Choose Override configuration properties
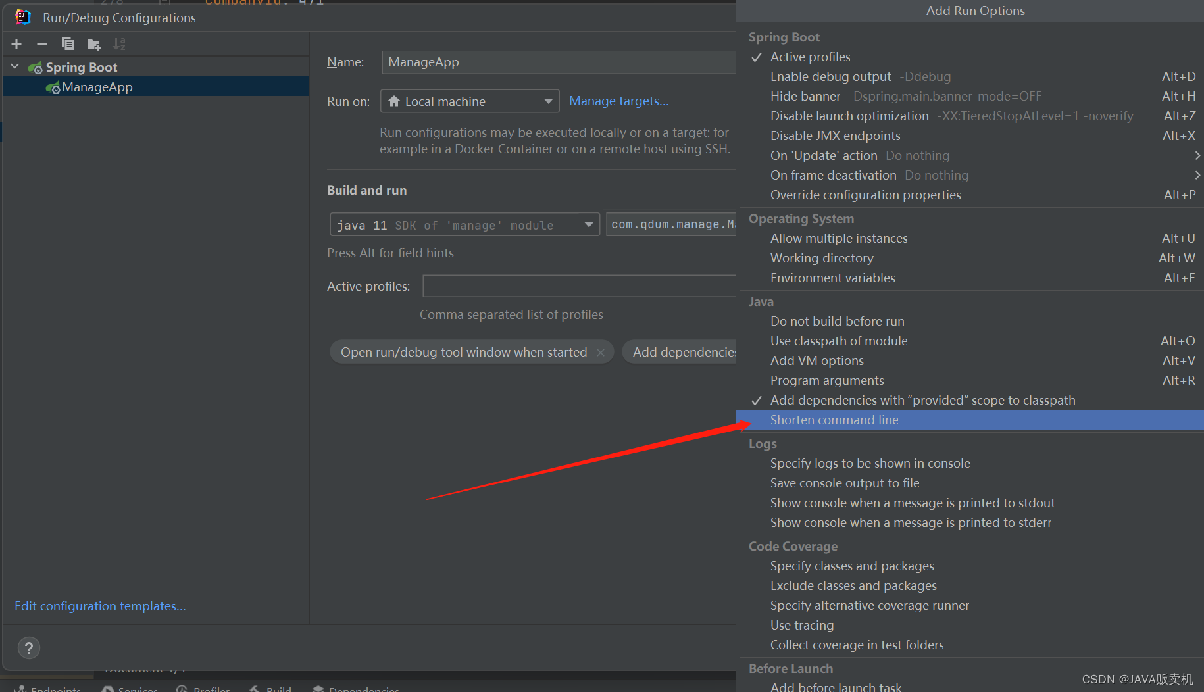 [x=970, y=195]
